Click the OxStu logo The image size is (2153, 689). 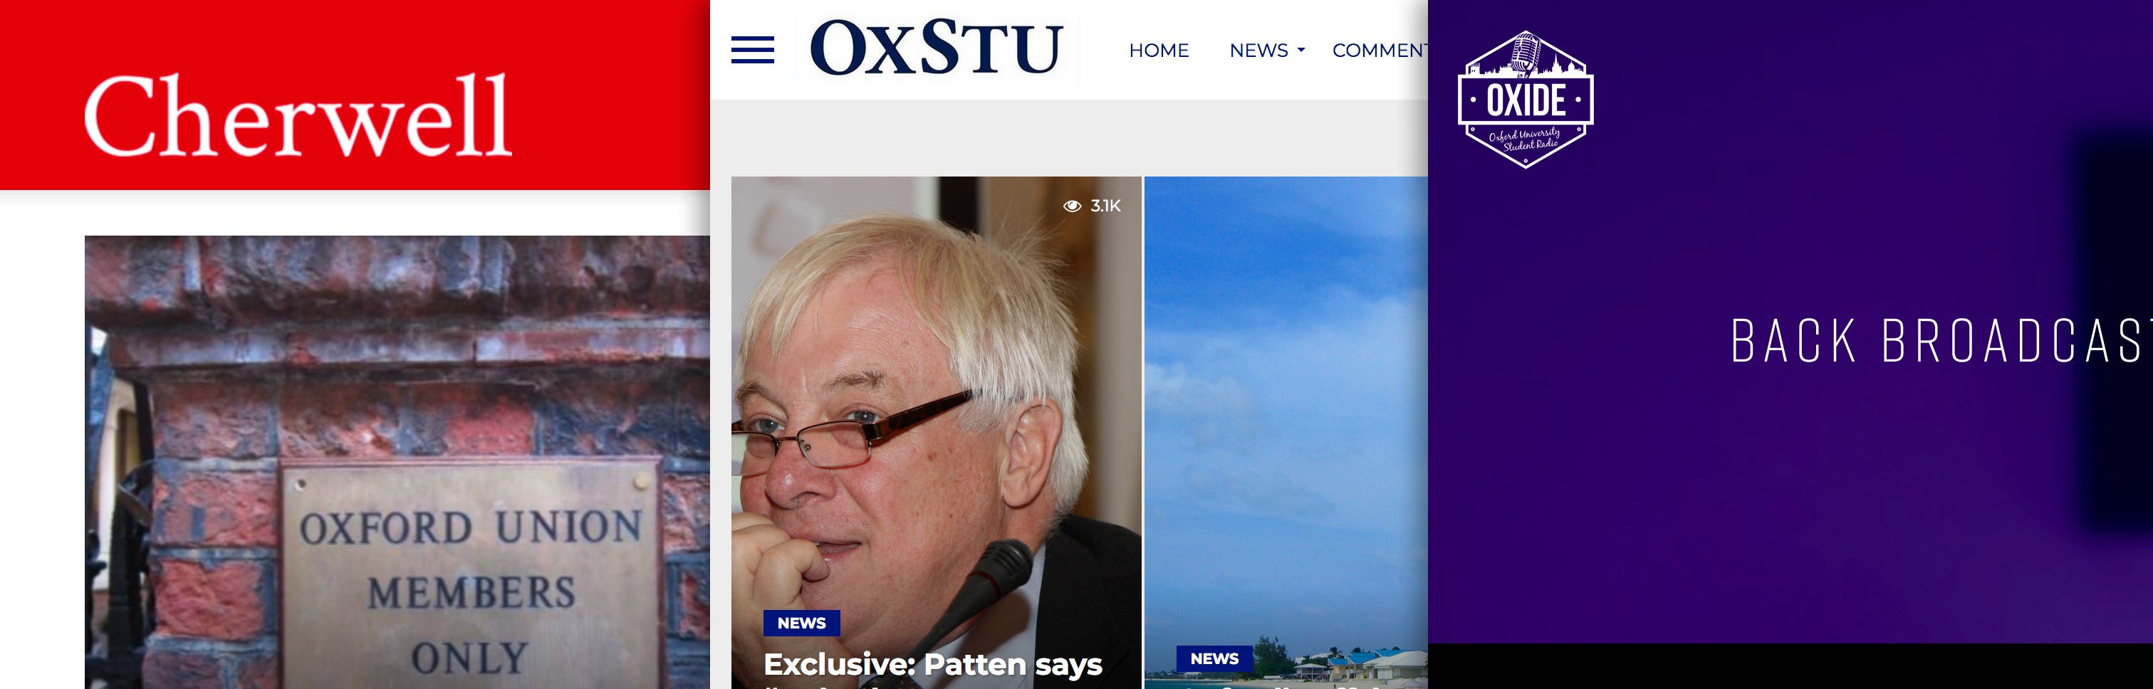click(936, 47)
